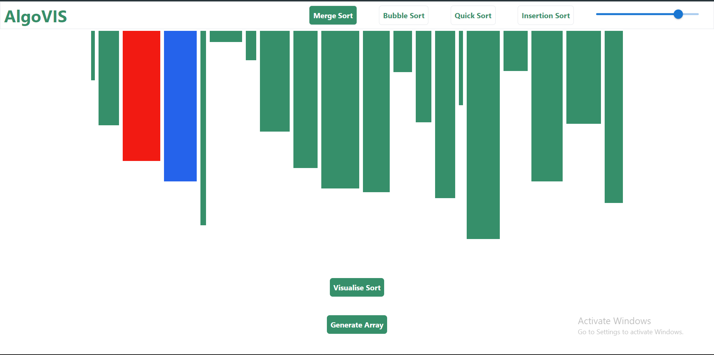Click the red highlighted bar
Image resolution: width=714 pixels, height=355 pixels.
click(141, 96)
